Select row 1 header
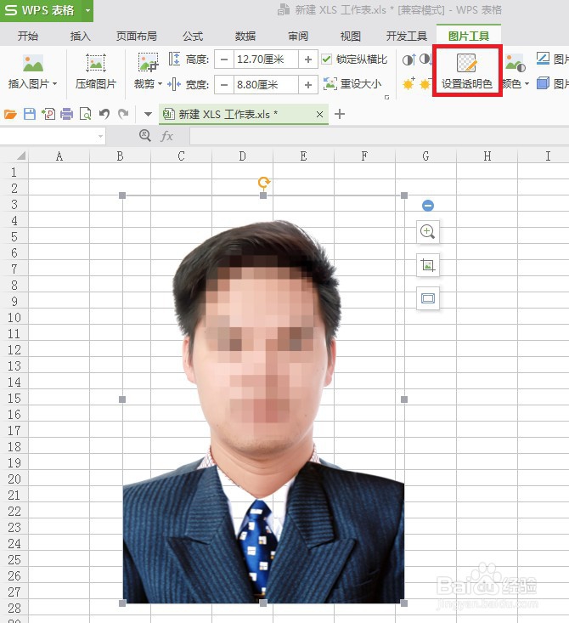Screen dimensions: 569x623 [14, 172]
